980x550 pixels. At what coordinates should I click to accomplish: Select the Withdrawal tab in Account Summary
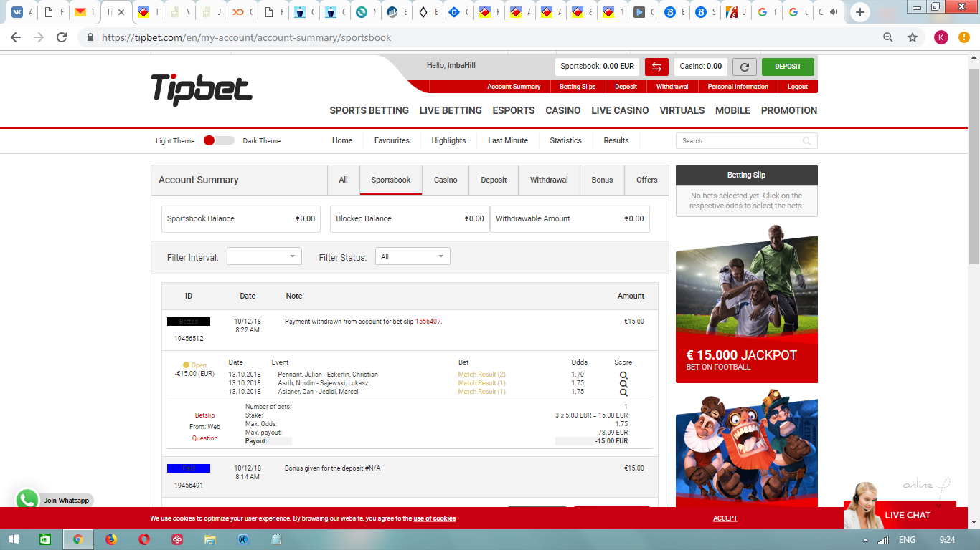tap(549, 180)
